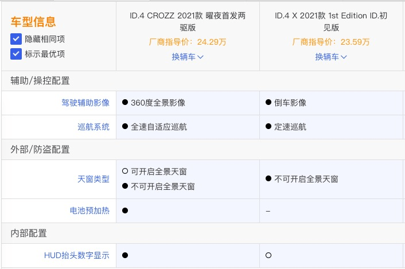Click hollow circle in HUD row for ID.4 X
Image resolution: width=405 pixels, height=269 pixels.
point(268,255)
